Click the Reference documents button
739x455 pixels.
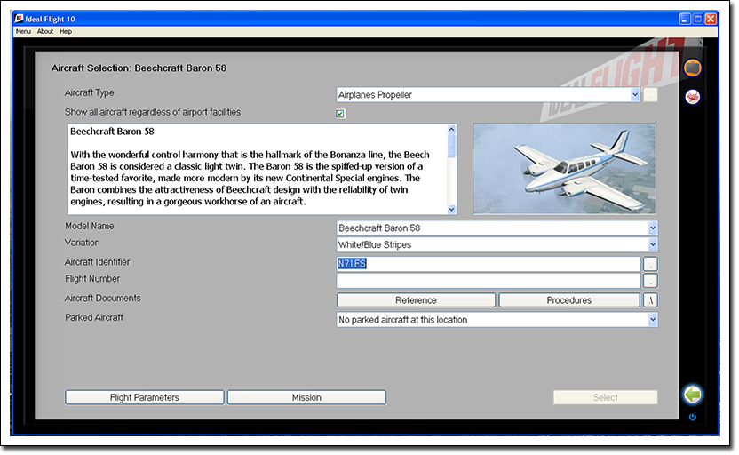[x=417, y=300]
